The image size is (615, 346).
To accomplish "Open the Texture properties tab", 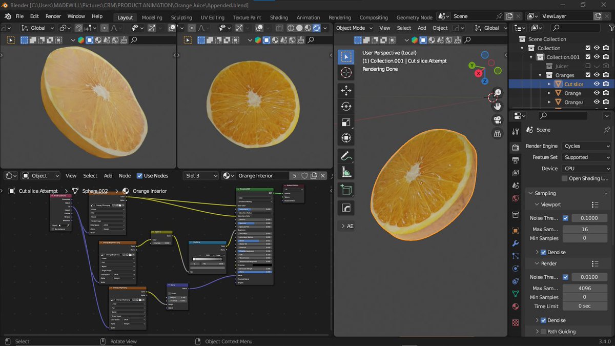I will (516, 322).
